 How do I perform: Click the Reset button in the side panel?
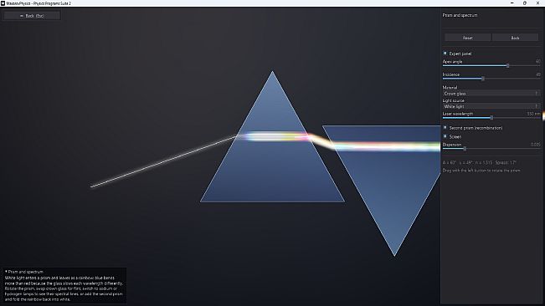467,38
